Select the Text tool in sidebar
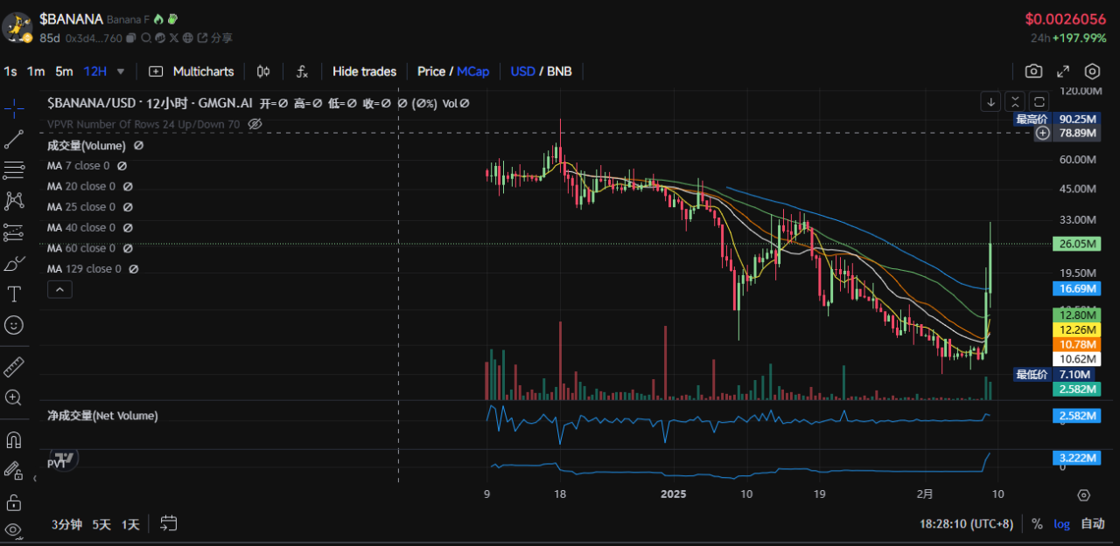The image size is (1120, 546). click(14, 294)
